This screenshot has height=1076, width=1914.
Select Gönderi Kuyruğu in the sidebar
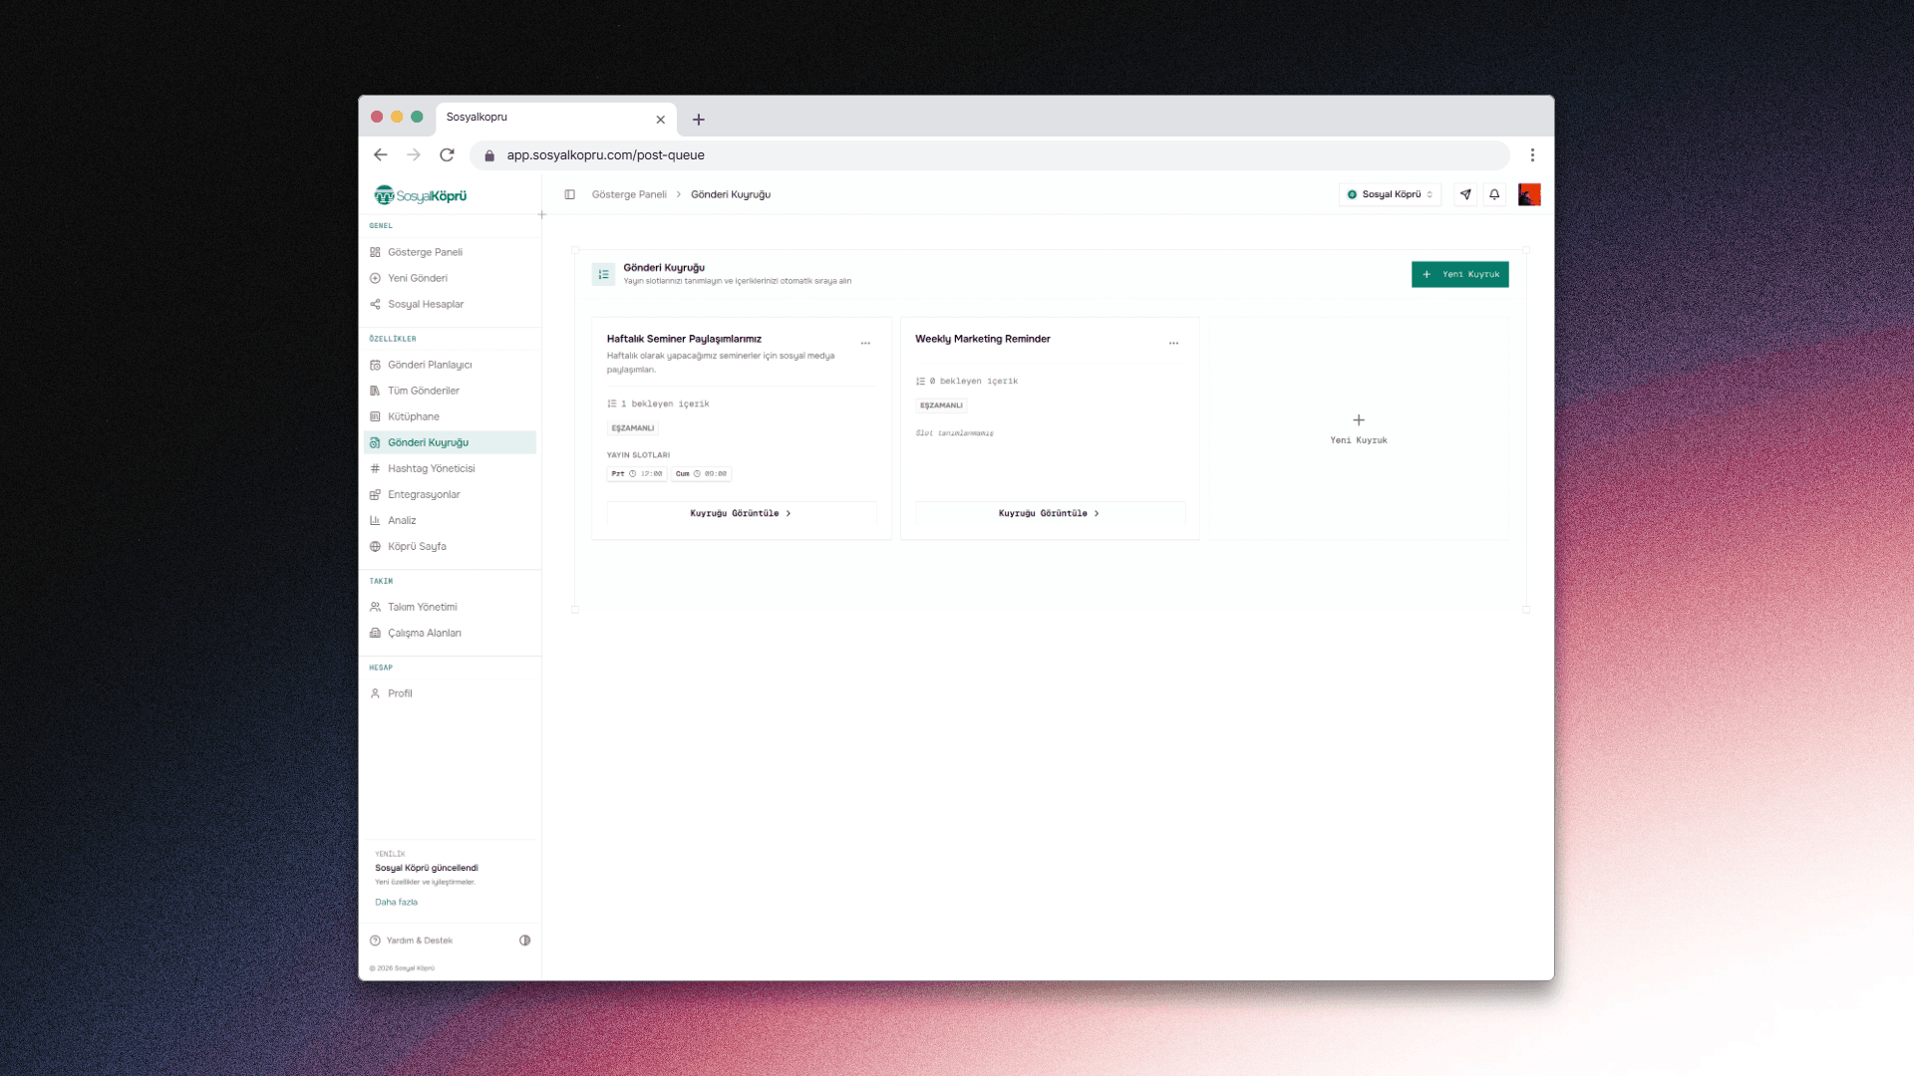click(x=450, y=443)
